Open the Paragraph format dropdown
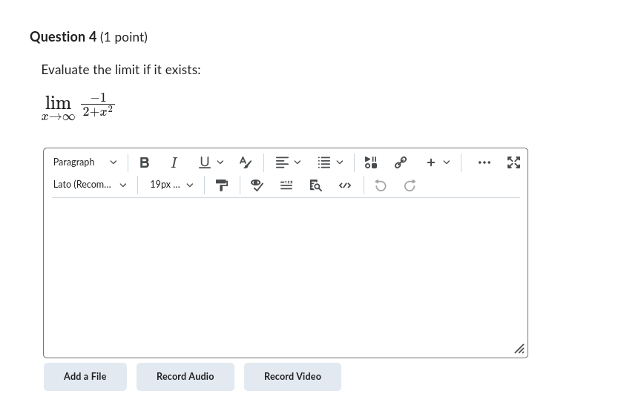The image size is (644, 408). click(x=85, y=162)
